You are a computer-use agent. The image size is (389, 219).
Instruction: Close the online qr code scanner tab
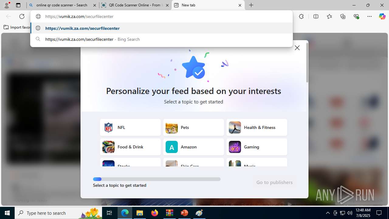pos(95,5)
